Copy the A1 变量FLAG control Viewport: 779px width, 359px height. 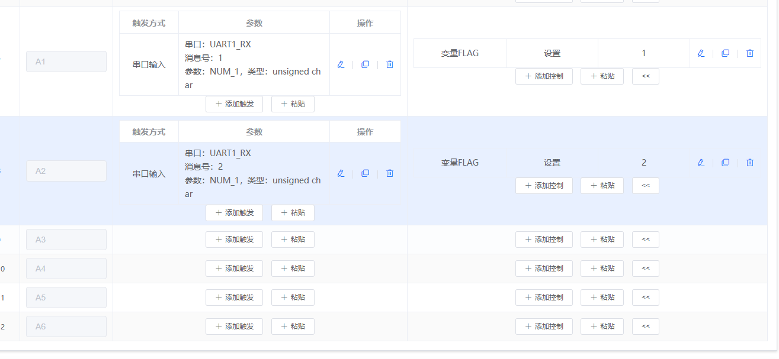[725, 53]
